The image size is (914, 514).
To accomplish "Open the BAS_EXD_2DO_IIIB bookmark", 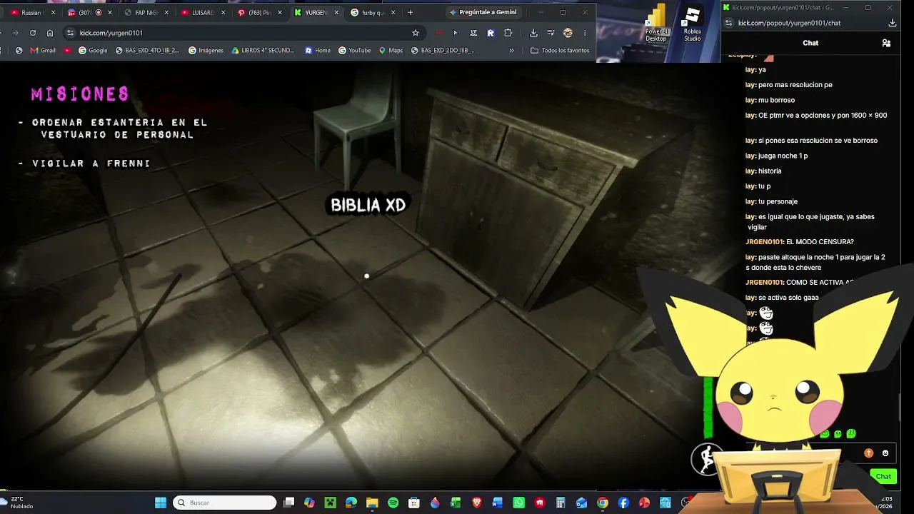I will pyautogui.click(x=443, y=51).
